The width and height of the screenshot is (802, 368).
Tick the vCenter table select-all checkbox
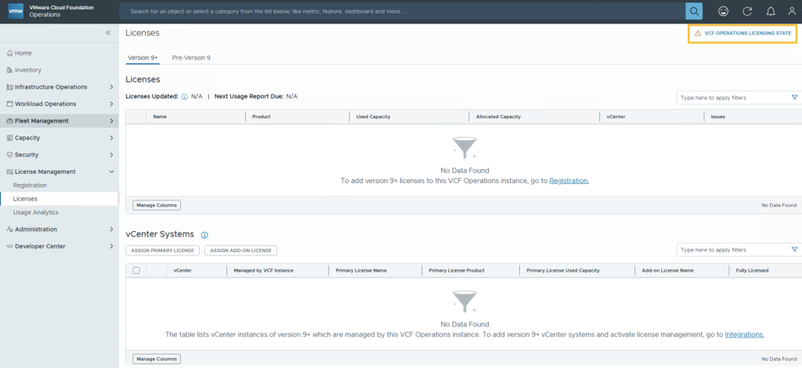coord(136,270)
